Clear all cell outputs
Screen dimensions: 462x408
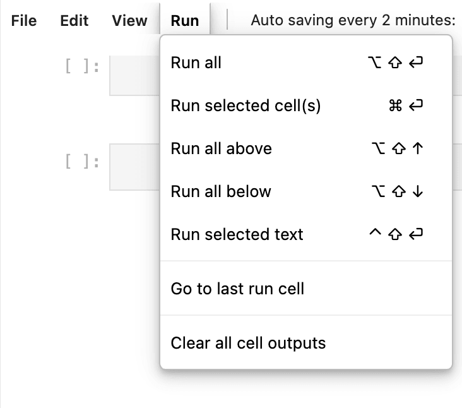coord(248,343)
